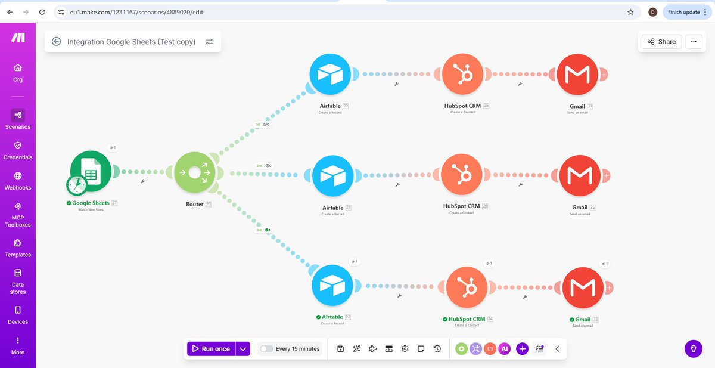Open the checklist icon in bottom toolbar
Viewport: 715px width, 368px height.
[540, 349]
